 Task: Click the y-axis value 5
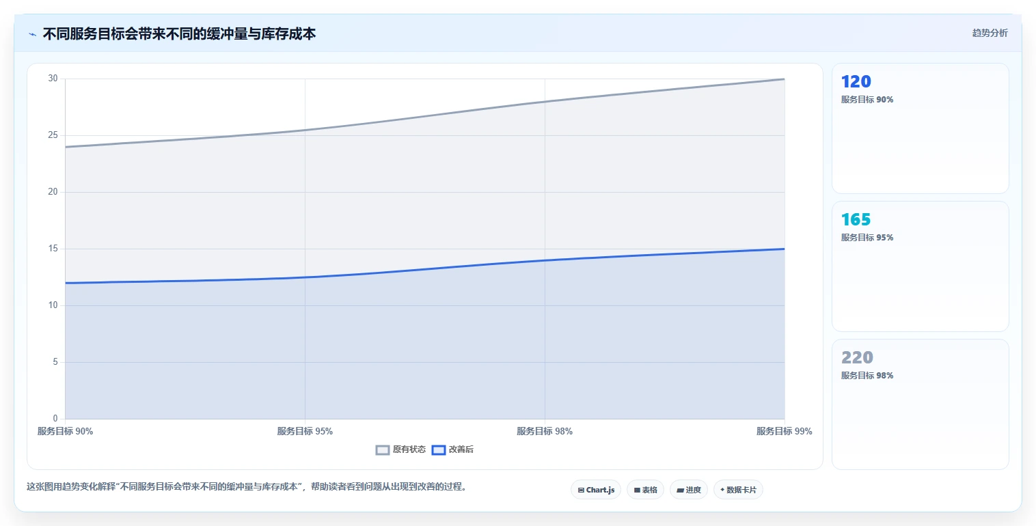[x=55, y=362]
